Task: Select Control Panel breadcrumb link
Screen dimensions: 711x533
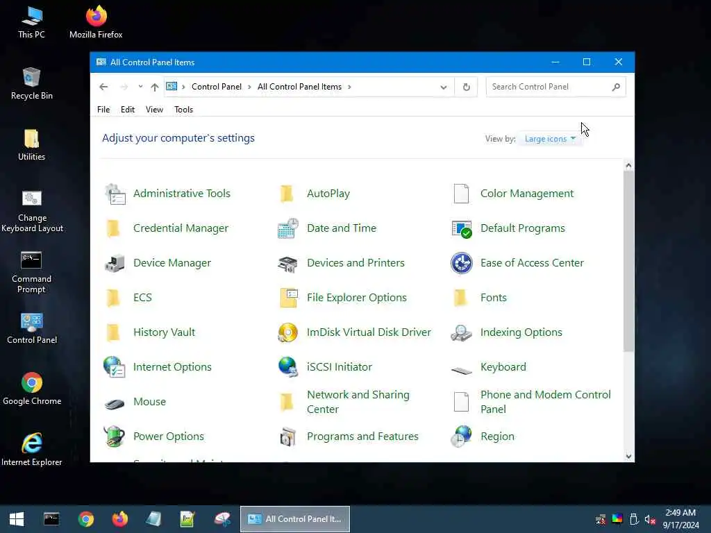Action: (217, 87)
